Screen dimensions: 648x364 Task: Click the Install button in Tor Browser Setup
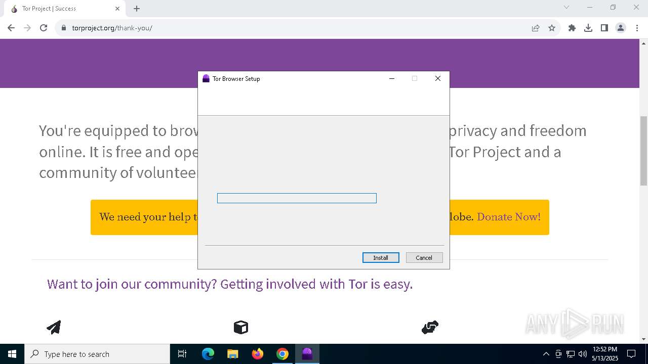(381, 258)
